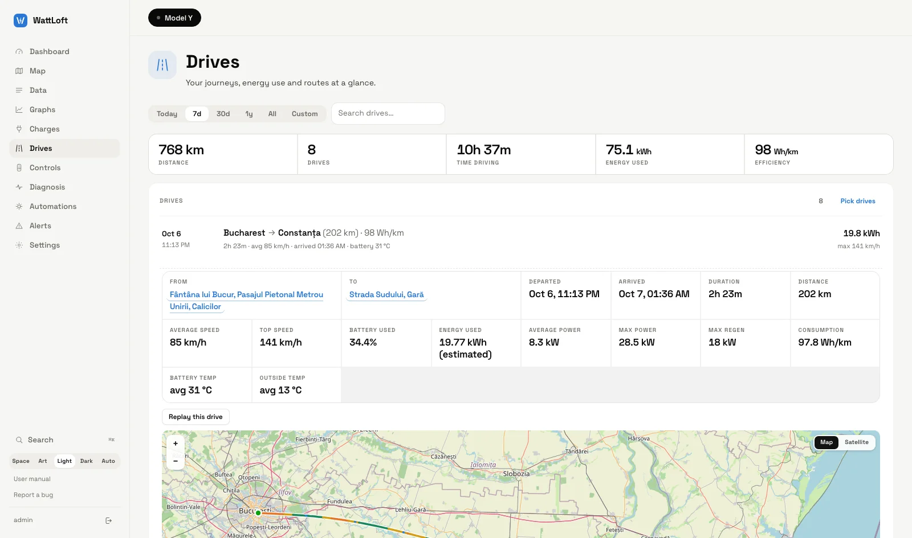Zoom out on the route map
Screen dimensions: 912x538
(176, 461)
